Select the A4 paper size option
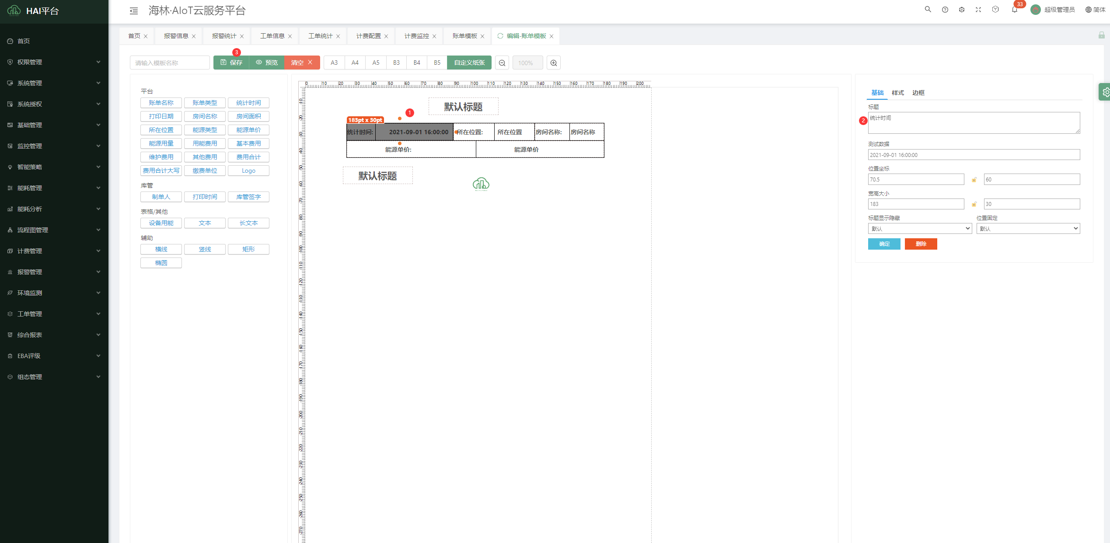 click(355, 63)
